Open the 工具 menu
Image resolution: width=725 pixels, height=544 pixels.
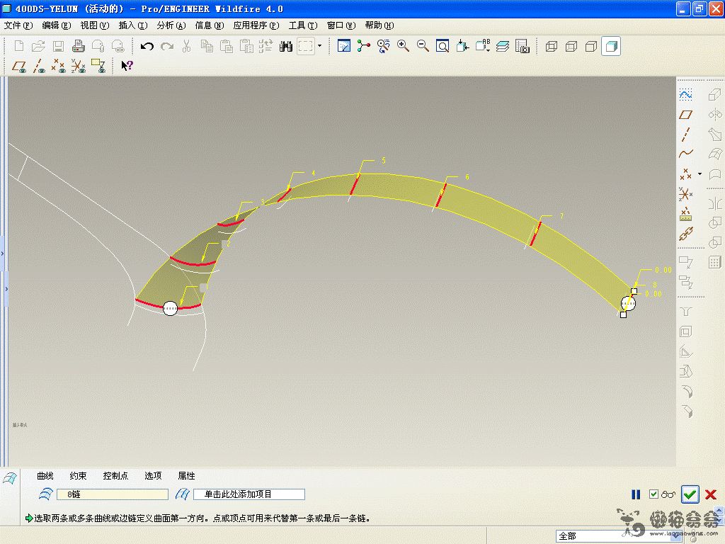303,25
